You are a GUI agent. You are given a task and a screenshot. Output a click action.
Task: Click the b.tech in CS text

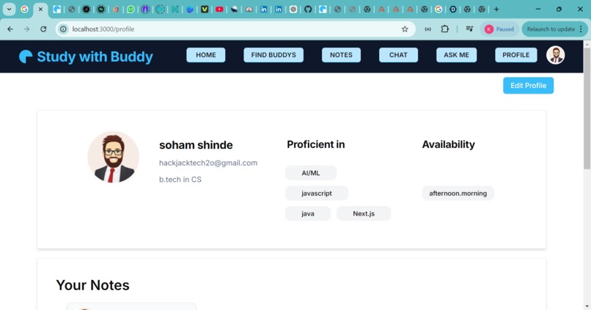pyautogui.click(x=180, y=180)
